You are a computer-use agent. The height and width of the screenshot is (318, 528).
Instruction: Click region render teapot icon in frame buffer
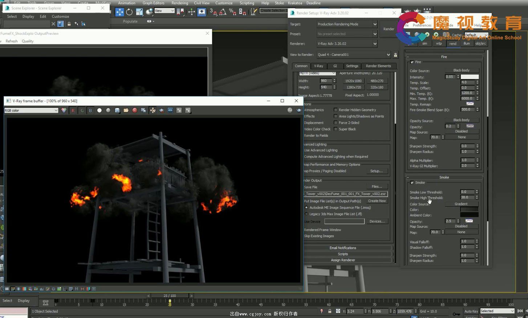tap(161, 110)
